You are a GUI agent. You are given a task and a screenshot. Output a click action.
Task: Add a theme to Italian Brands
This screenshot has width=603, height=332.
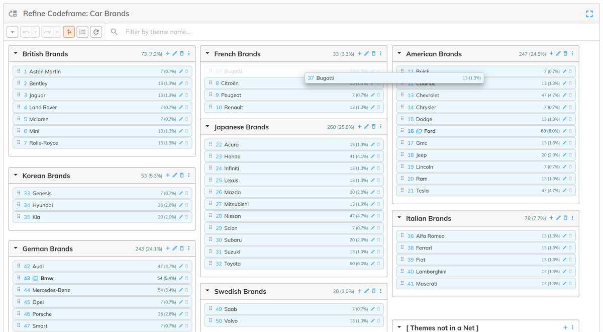(x=551, y=218)
